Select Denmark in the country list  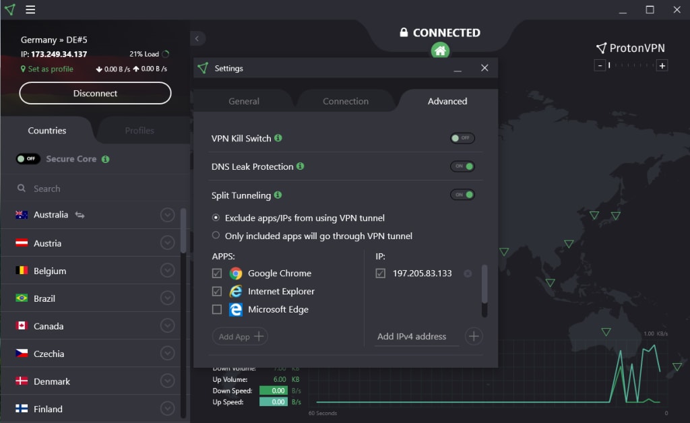[90, 381]
